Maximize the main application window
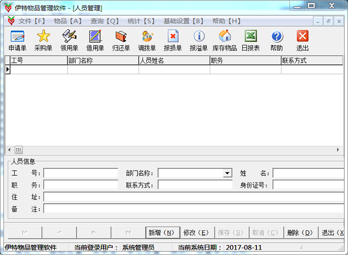This screenshot has height=255, width=348. (311, 6)
